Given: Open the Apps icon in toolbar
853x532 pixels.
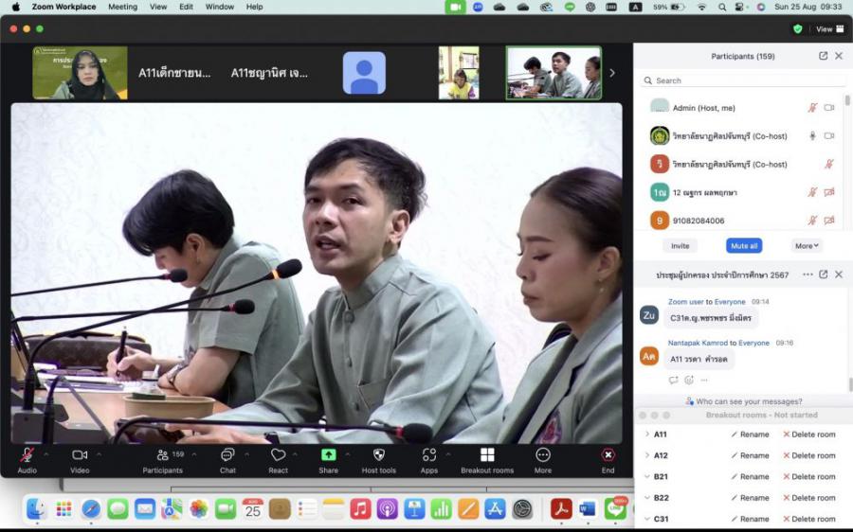Looking at the screenshot, I should [x=428, y=455].
